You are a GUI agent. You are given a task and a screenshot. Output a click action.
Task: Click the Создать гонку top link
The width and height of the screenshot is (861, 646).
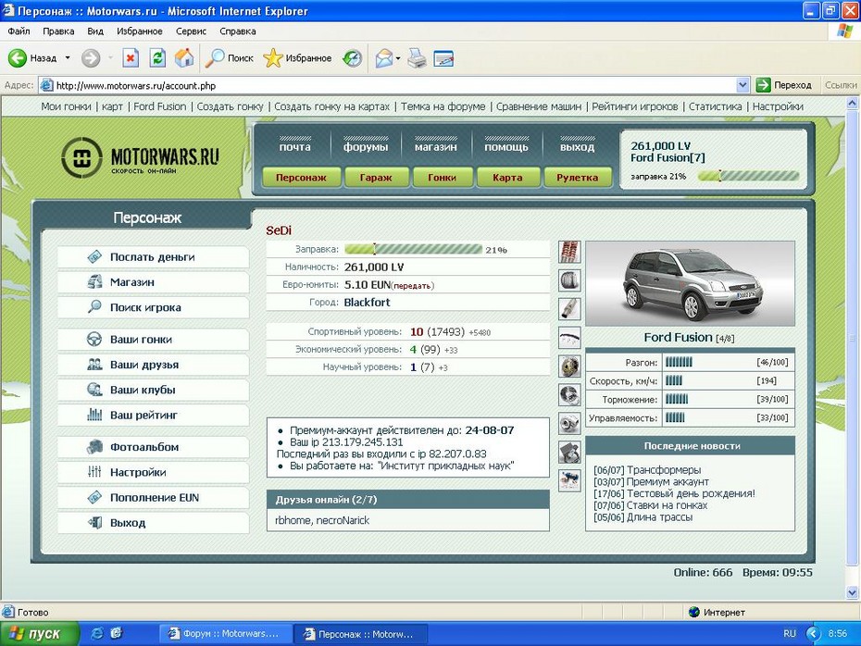[x=231, y=106]
